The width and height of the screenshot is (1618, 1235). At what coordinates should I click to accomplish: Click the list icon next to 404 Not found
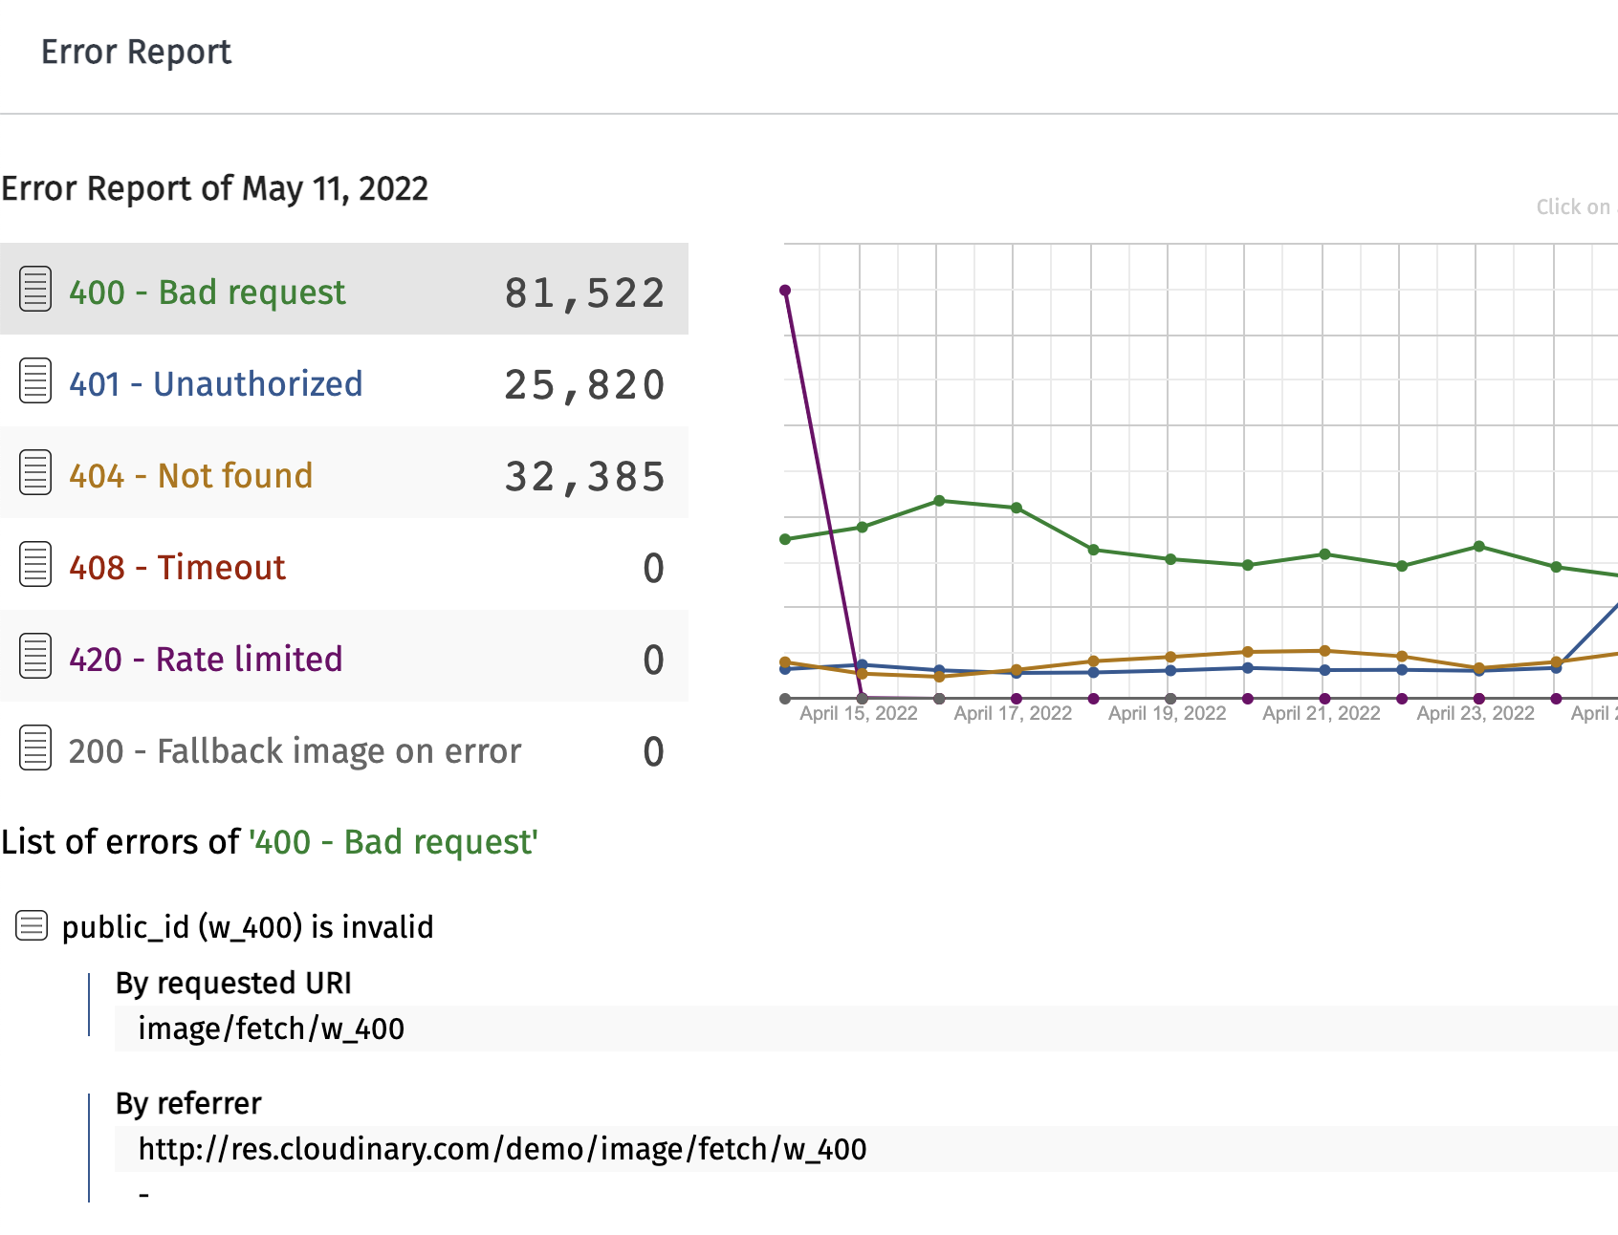[x=35, y=473]
